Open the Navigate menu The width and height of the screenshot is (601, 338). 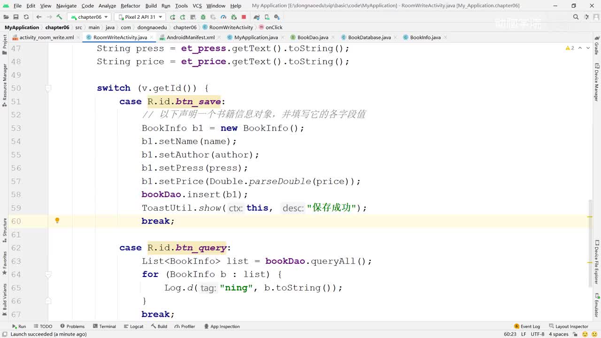tap(66, 6)
